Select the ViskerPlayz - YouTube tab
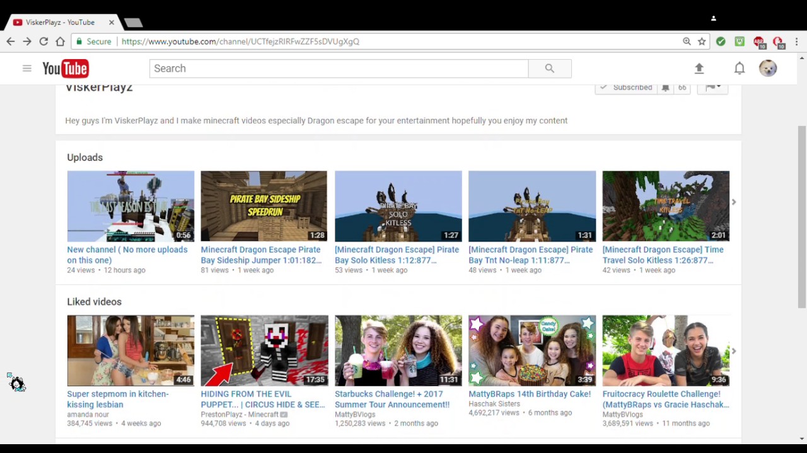Screen dimensions: 807x453 tap(60, 23)
